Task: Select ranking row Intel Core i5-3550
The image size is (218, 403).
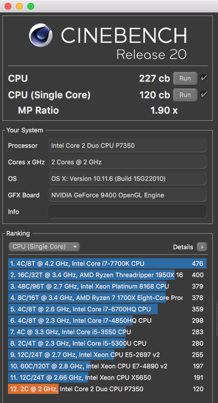Action: pos(108,332)
